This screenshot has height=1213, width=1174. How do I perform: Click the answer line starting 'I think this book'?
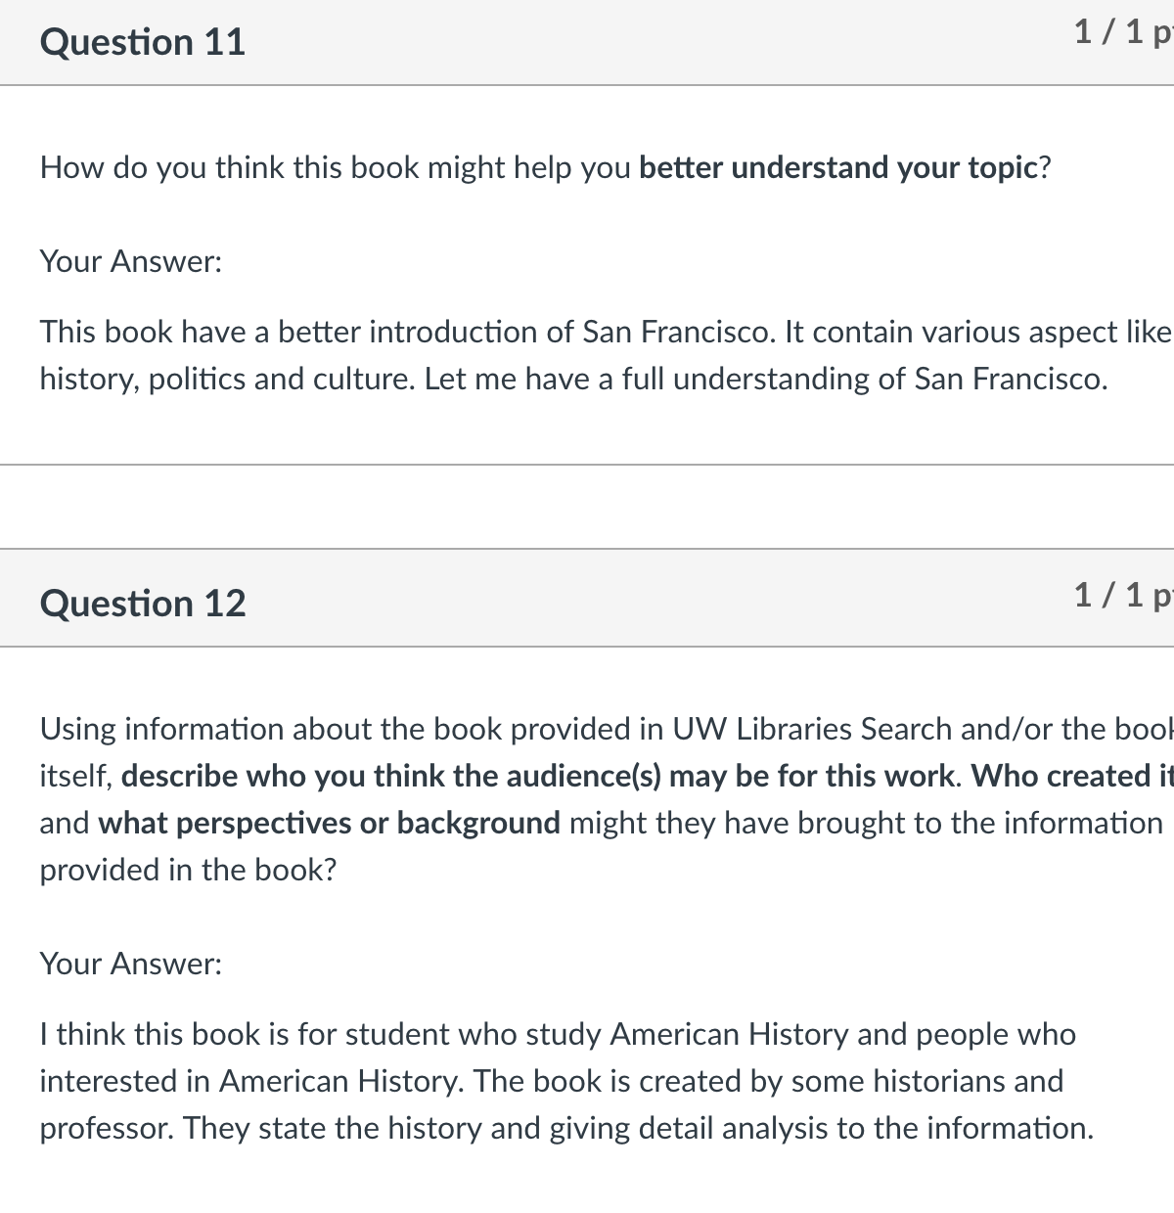click(558, 1035)
